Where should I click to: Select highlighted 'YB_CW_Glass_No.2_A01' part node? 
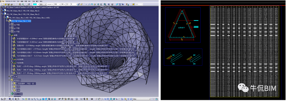(21, 21)
